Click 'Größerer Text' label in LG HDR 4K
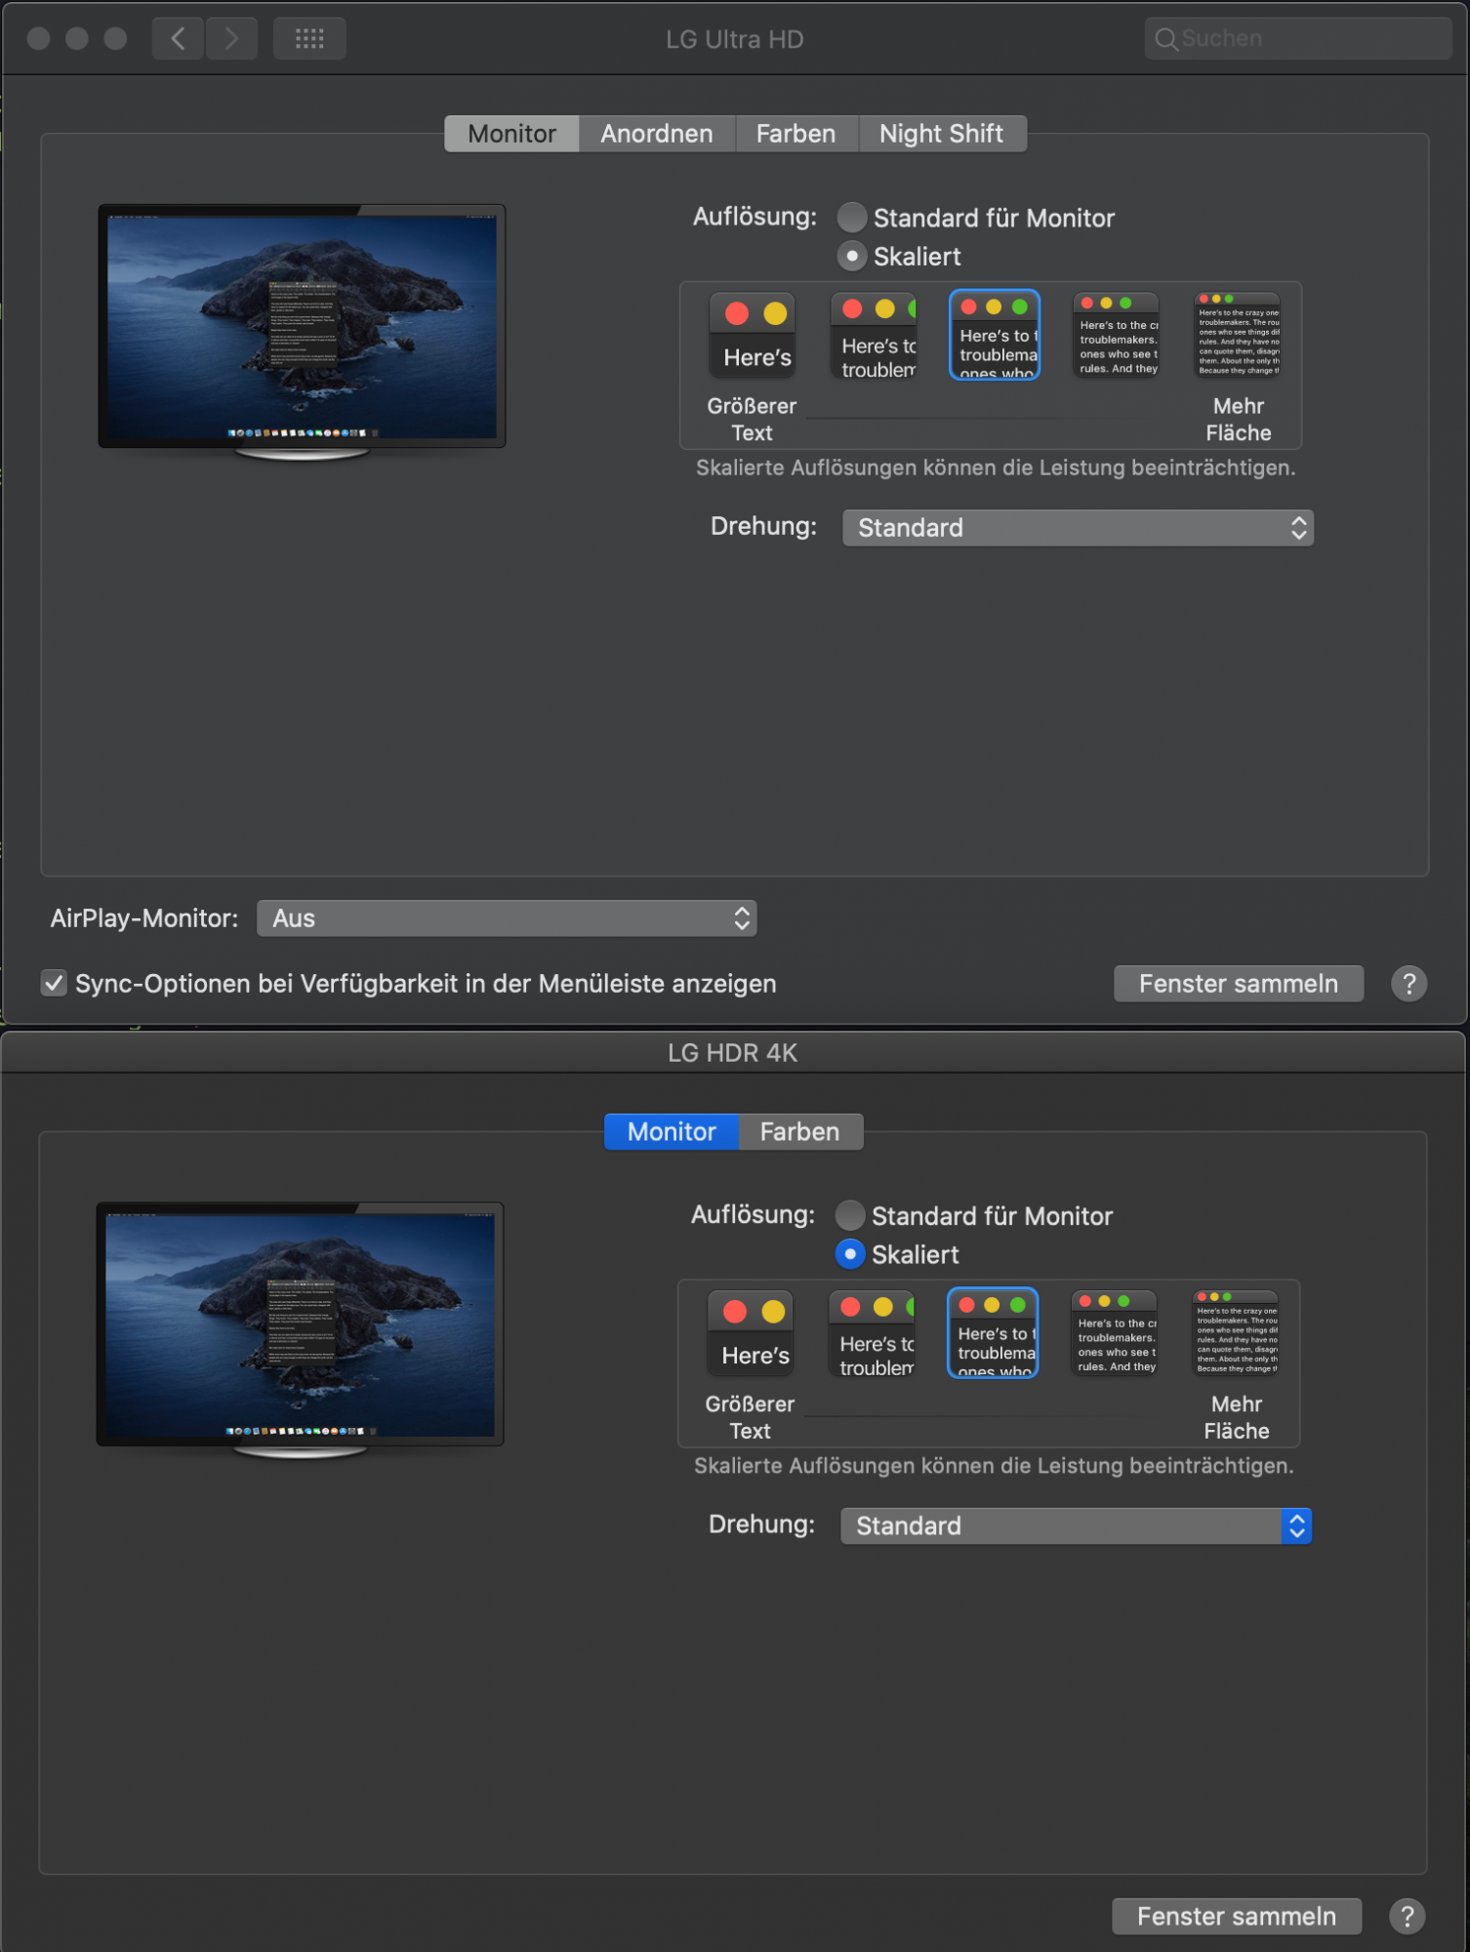Screen dimensions: 1470x1952 pyautogui.click(x=750, y=1418)
